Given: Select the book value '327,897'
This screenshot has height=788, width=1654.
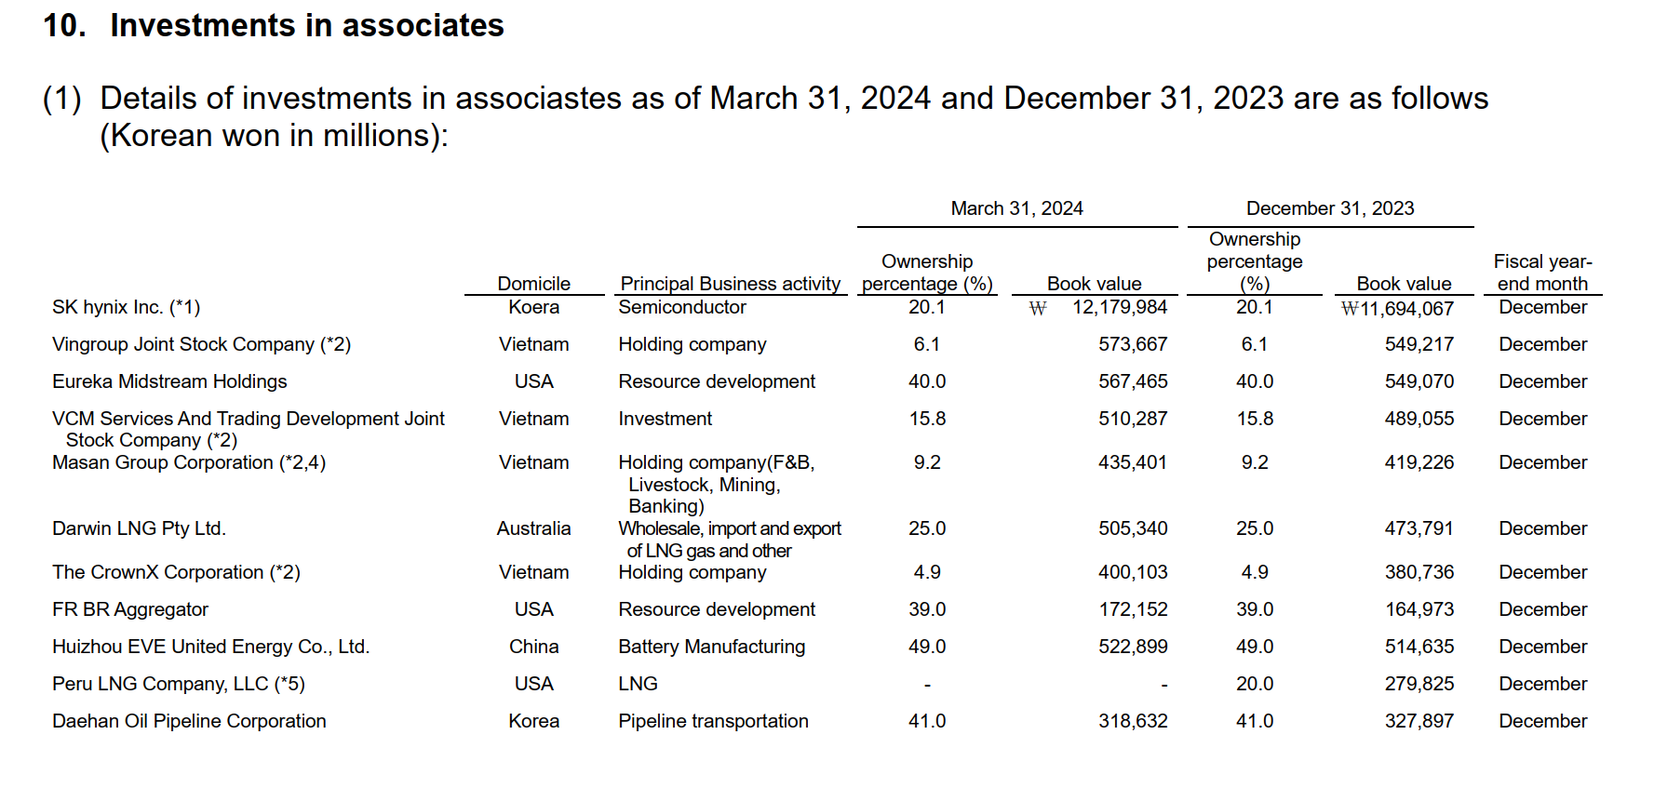Looking at the screenshot, I should coord(1419,721).
